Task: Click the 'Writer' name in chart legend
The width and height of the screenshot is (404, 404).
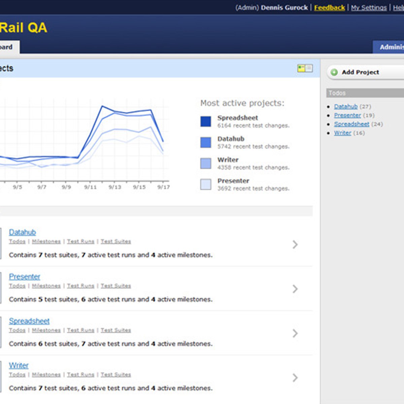Action: 228,160
